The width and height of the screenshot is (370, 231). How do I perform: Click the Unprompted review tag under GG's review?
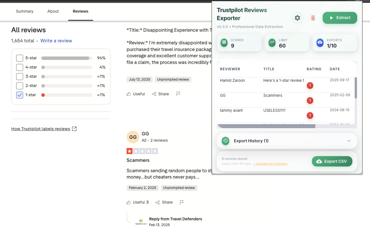point(179,188)
